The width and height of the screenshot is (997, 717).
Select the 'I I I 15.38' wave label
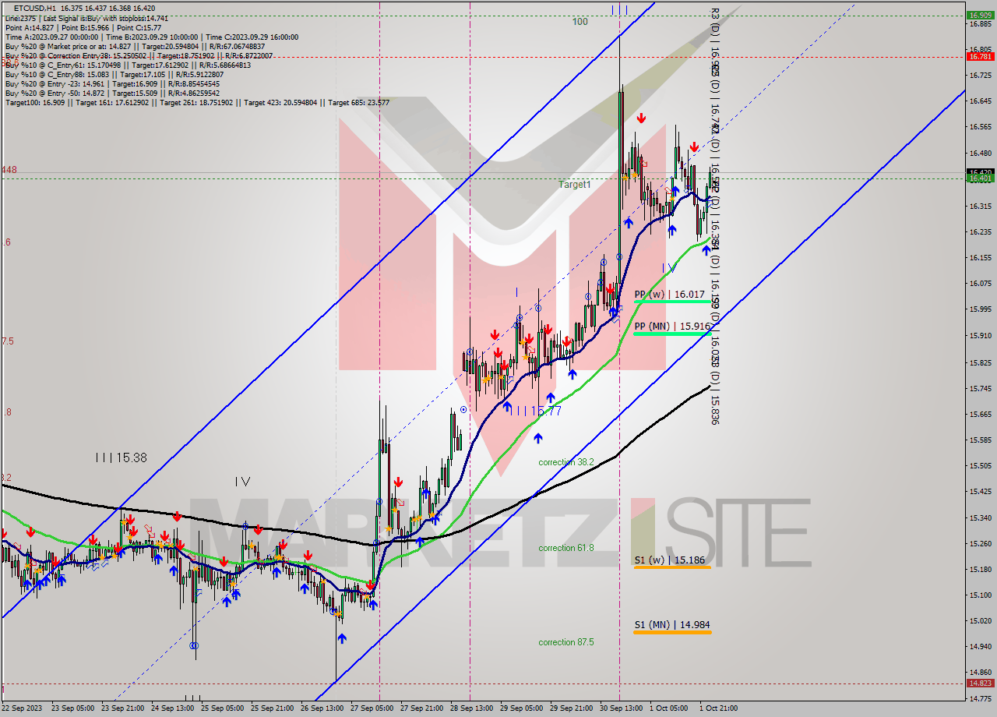pyautogui.click(x=122, y=458)
